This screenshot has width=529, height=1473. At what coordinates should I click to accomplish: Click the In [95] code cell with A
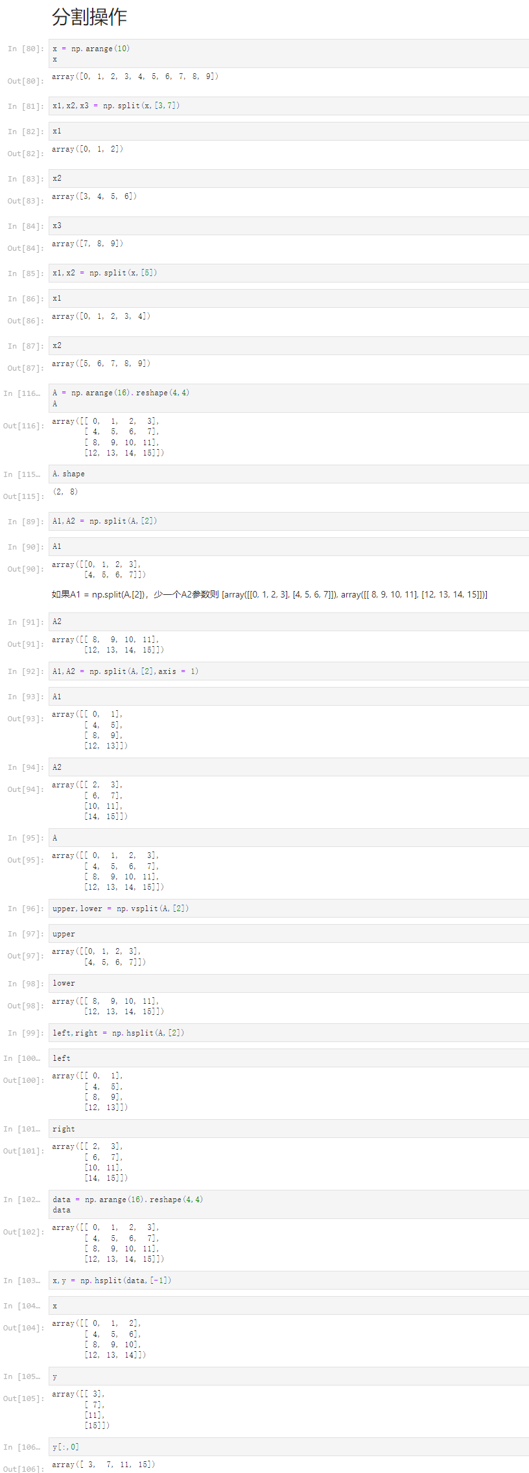(x=288, y=839)
